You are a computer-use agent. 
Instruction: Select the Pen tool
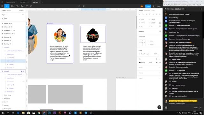pos(22,6)
